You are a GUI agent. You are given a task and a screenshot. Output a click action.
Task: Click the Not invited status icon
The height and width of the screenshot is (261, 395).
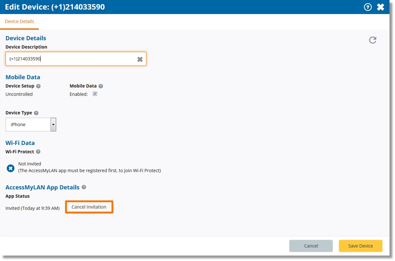coord(11,168)
